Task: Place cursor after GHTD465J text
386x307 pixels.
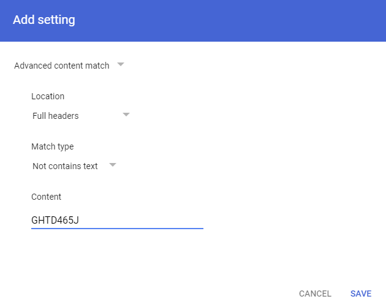Action: 80,220
